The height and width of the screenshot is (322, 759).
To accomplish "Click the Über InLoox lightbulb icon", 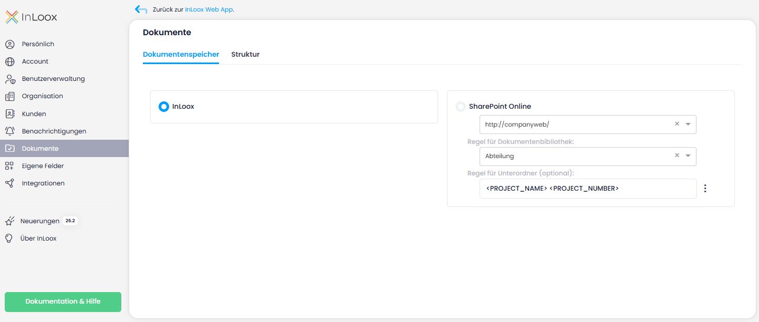I will point(9,238).
